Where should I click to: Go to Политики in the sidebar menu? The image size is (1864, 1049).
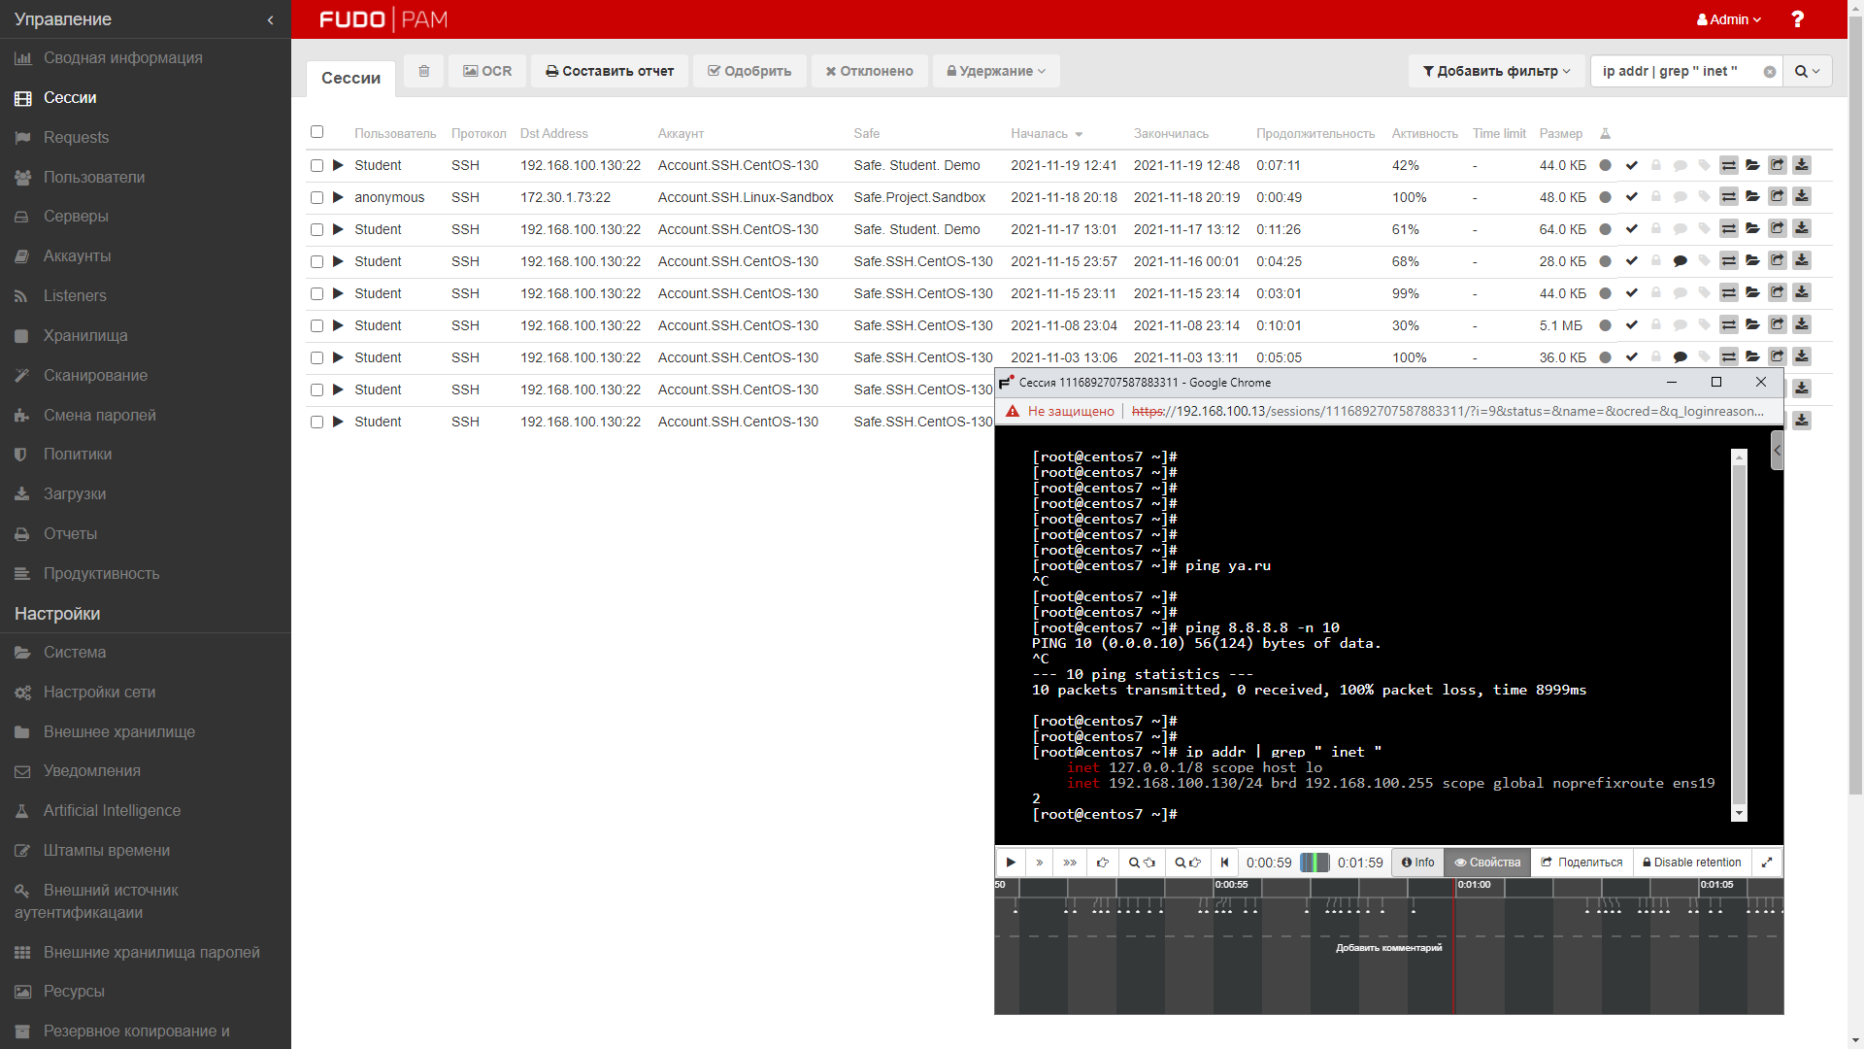pos(77,454)
